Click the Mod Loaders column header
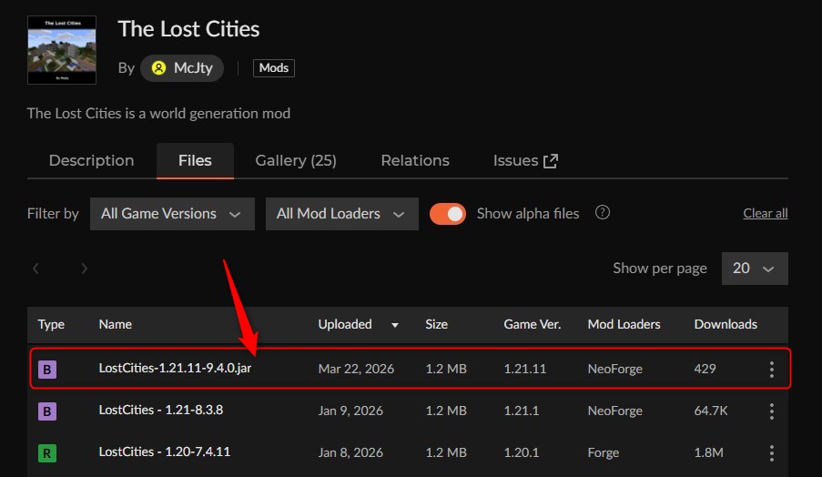 pyautogui.click(x=624, y=324)
